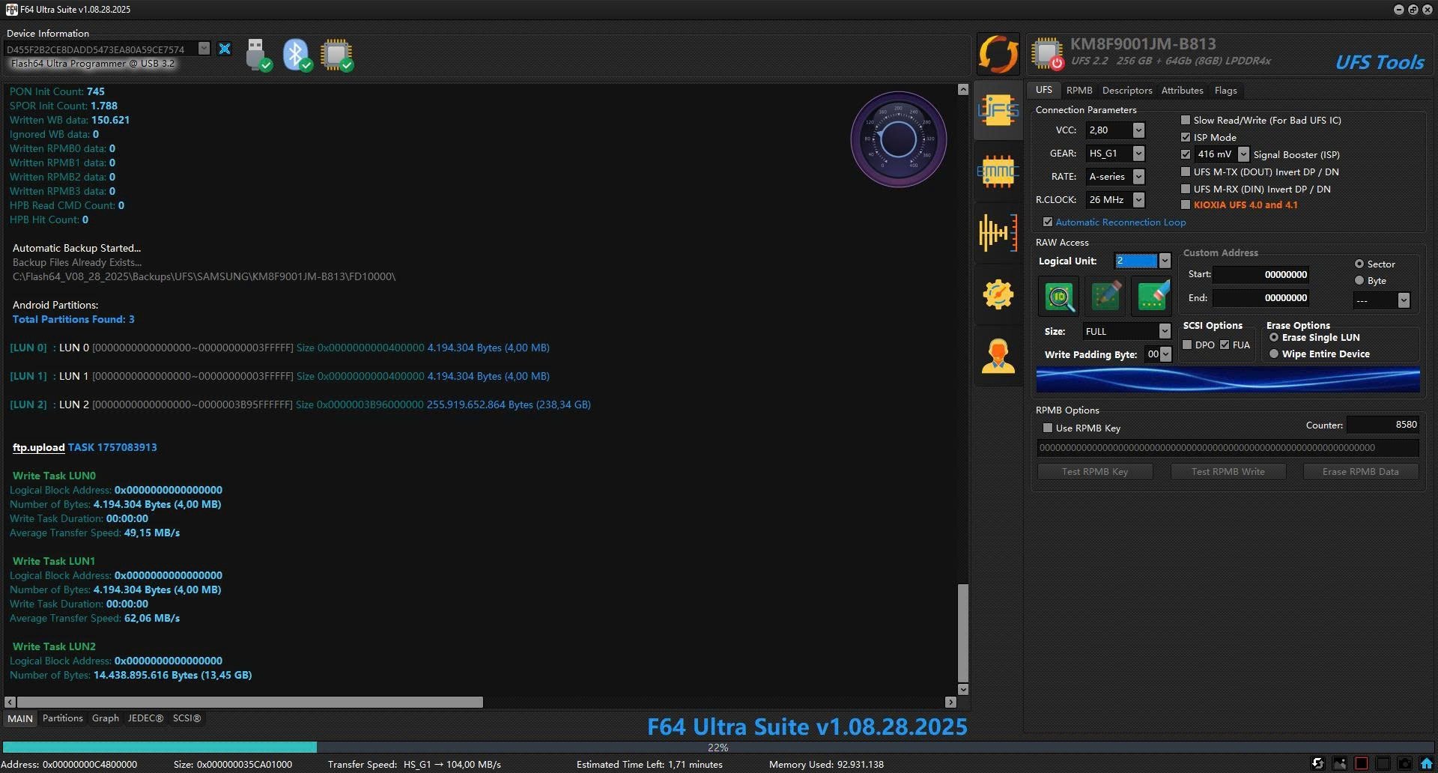Screen dimensions: 1438x773
Task: Open the Size dropdown showing FULL
Action: coord(1165,331)
